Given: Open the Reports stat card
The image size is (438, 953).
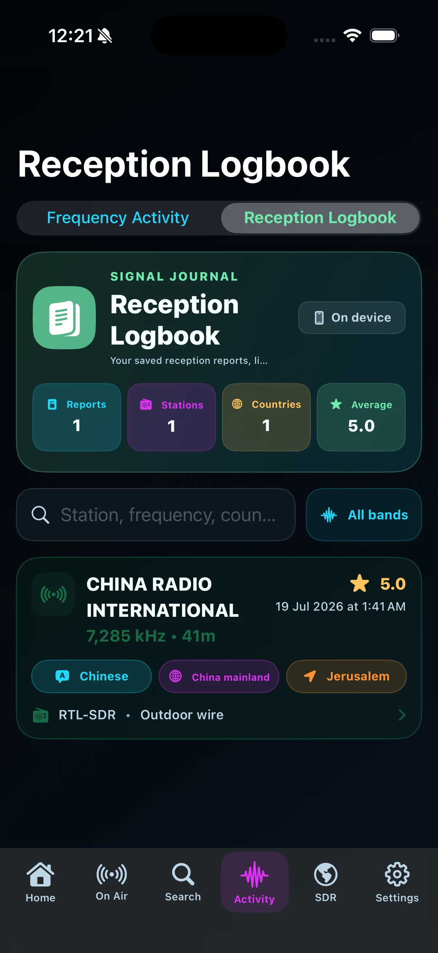Looking at the screenshot, I should [77, 417].
